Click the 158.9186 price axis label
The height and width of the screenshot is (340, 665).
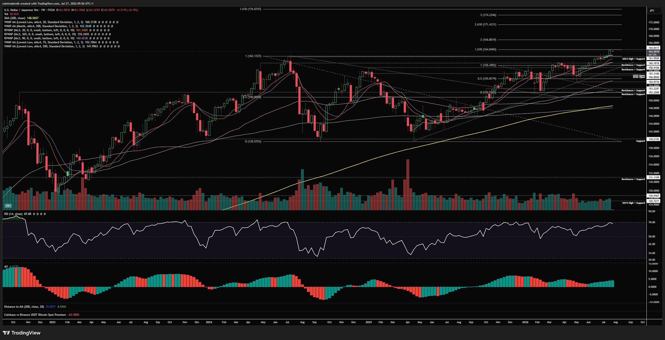click(x=654, y=68)
